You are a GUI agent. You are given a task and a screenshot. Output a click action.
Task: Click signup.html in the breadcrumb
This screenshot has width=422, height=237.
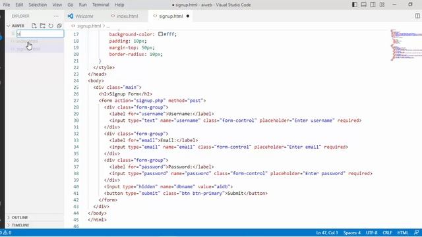pyautogui.click(x=89, y=26)
